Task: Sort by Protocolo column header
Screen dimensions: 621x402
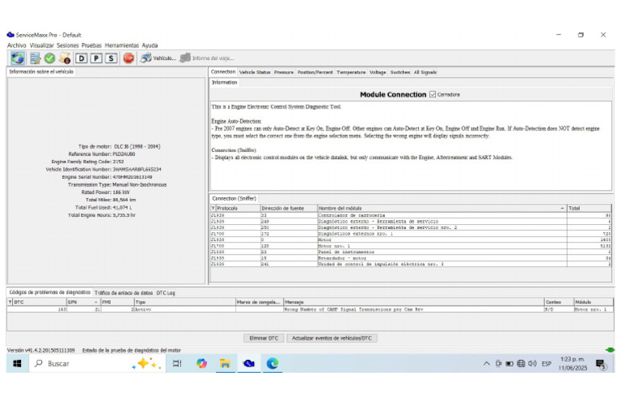Action: click(x=238, y=208)
